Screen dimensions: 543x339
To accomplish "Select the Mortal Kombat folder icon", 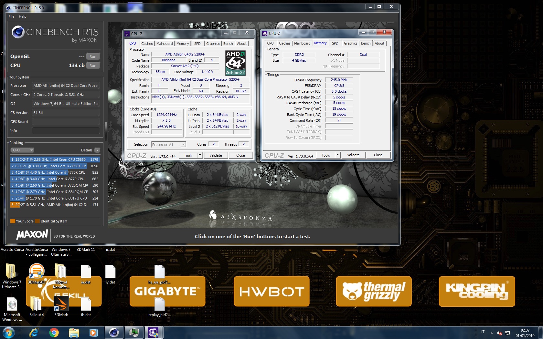I will (x=60, y=271).
